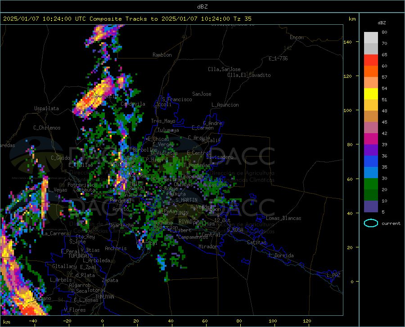Click the 'dBZ' title at the top

pyautogui.click(x=202, y=7)
